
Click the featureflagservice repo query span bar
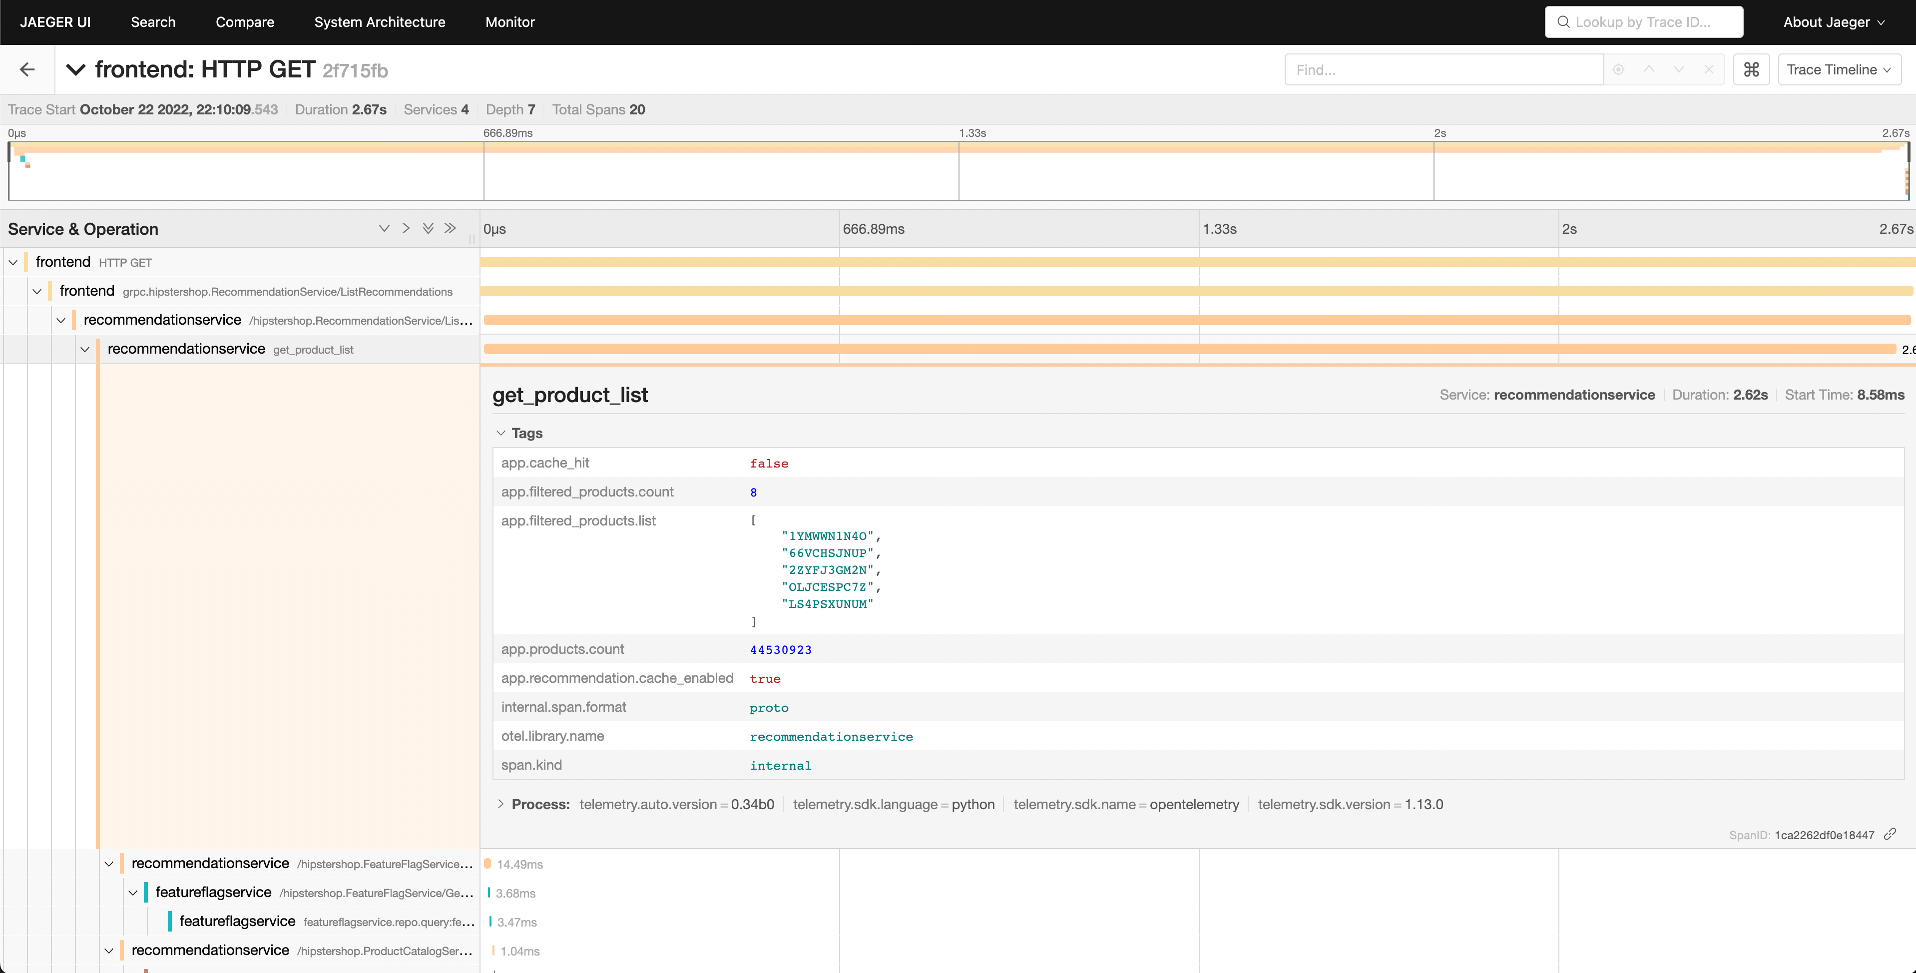click(490, 922)
